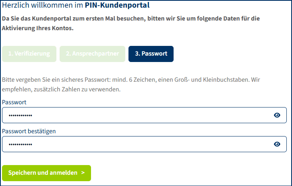Screen dimensions: 292x186
Task: Click masked dots in the confirmation field
Action: [21, 145]
